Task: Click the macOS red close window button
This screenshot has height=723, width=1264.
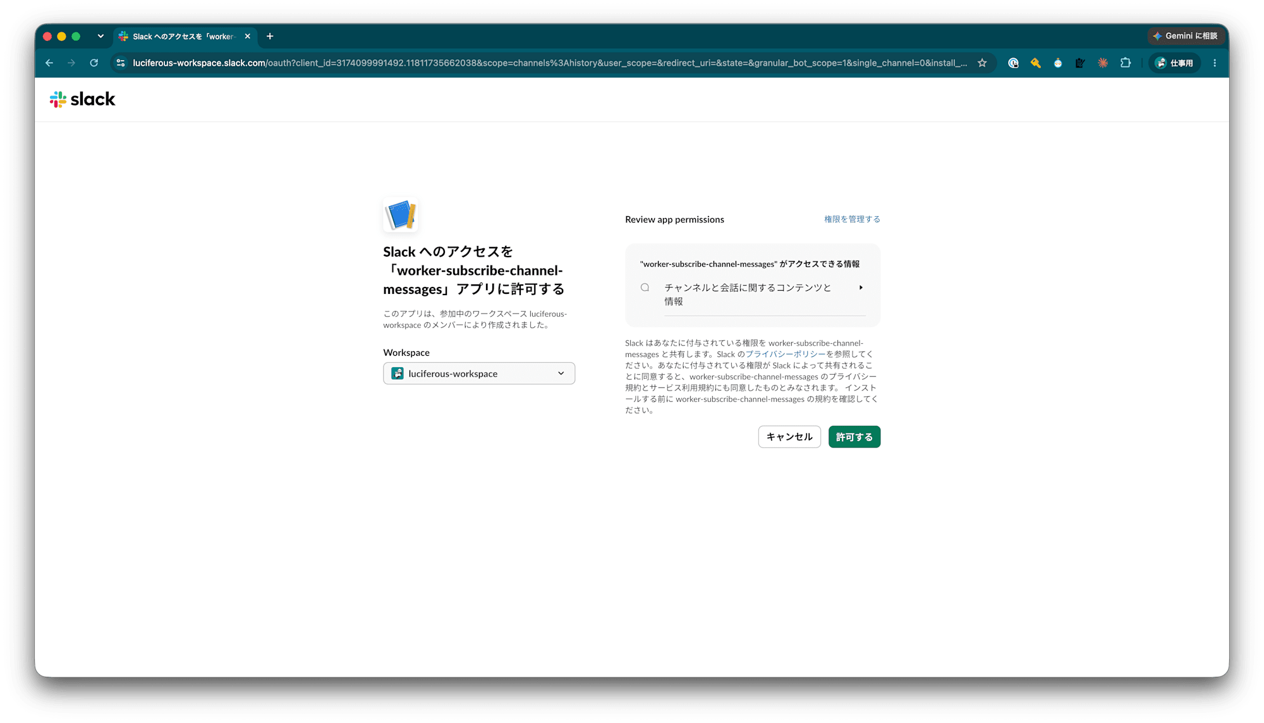Action: (x=47, y=37)
